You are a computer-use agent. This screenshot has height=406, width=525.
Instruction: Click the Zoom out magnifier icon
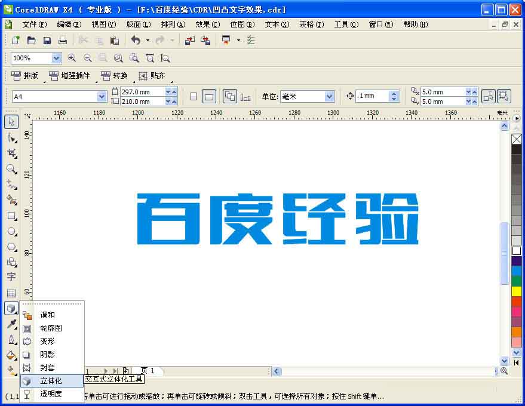[87, 58]
